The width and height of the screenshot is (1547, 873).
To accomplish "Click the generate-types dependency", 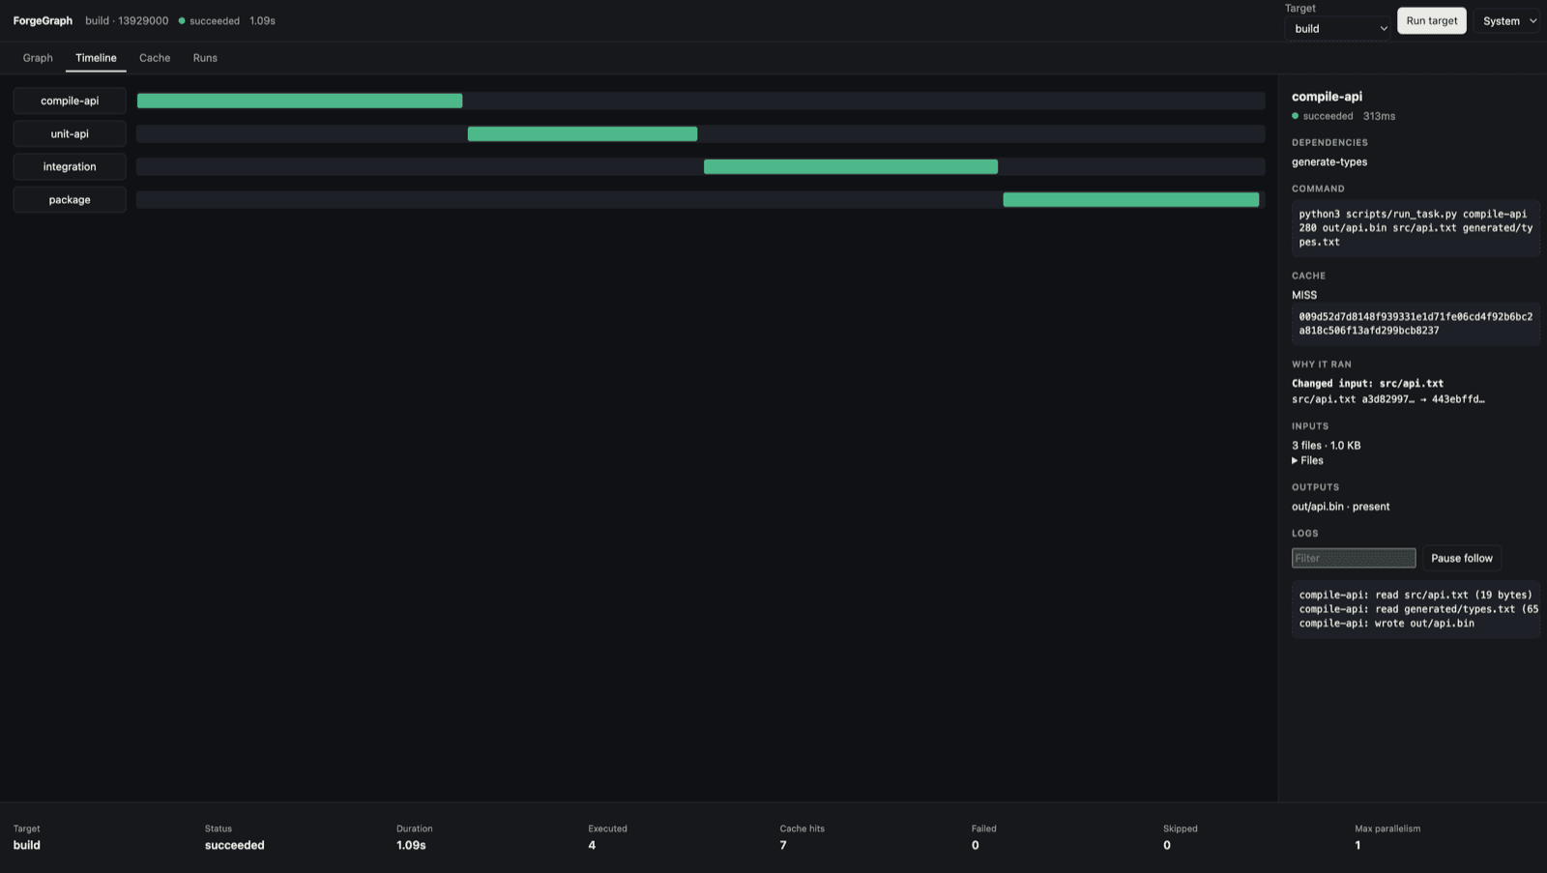I will 1329,162.
